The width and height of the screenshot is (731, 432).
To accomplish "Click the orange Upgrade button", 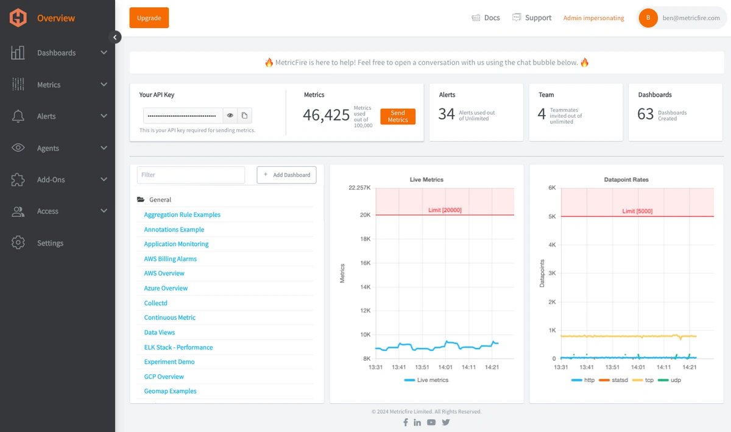I will pos(149,18).
